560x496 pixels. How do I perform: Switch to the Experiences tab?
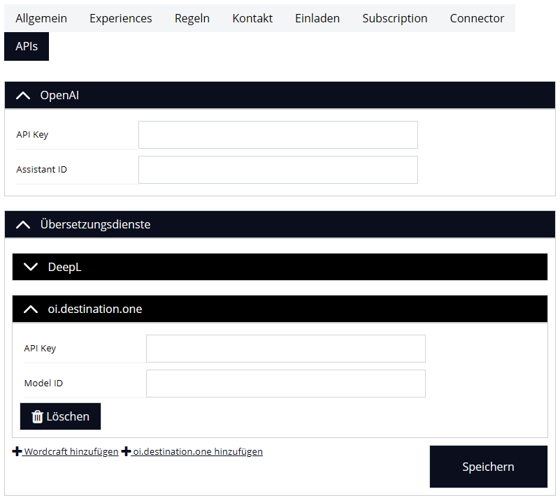tap(121, 18)
